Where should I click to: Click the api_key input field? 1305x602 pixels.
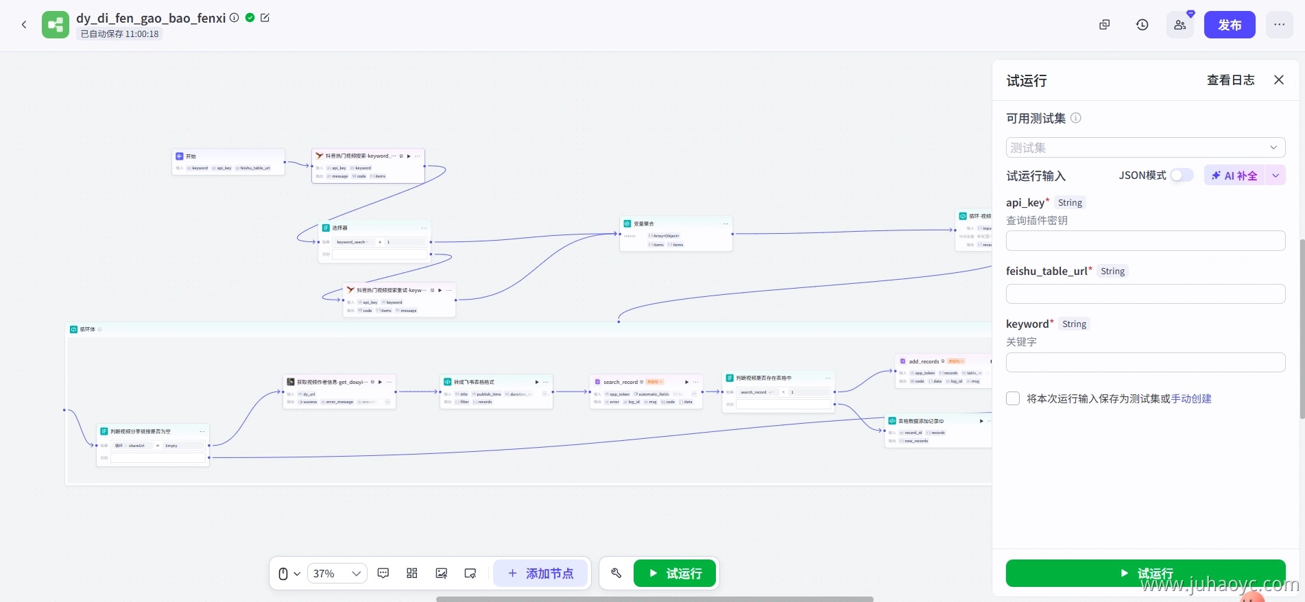click(x=1145, y=241)
